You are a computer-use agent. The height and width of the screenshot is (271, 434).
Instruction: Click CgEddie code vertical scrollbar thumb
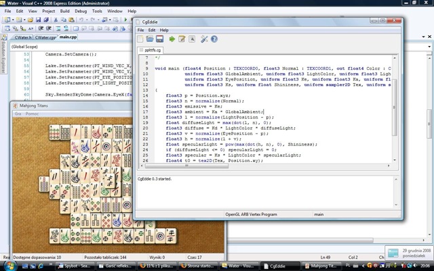coord(395,107)
